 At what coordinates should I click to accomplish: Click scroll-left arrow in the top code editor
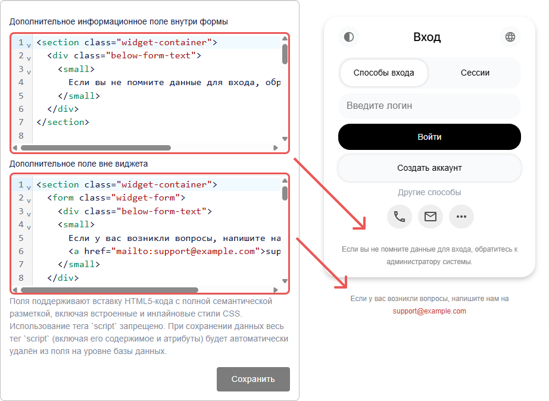17,148
